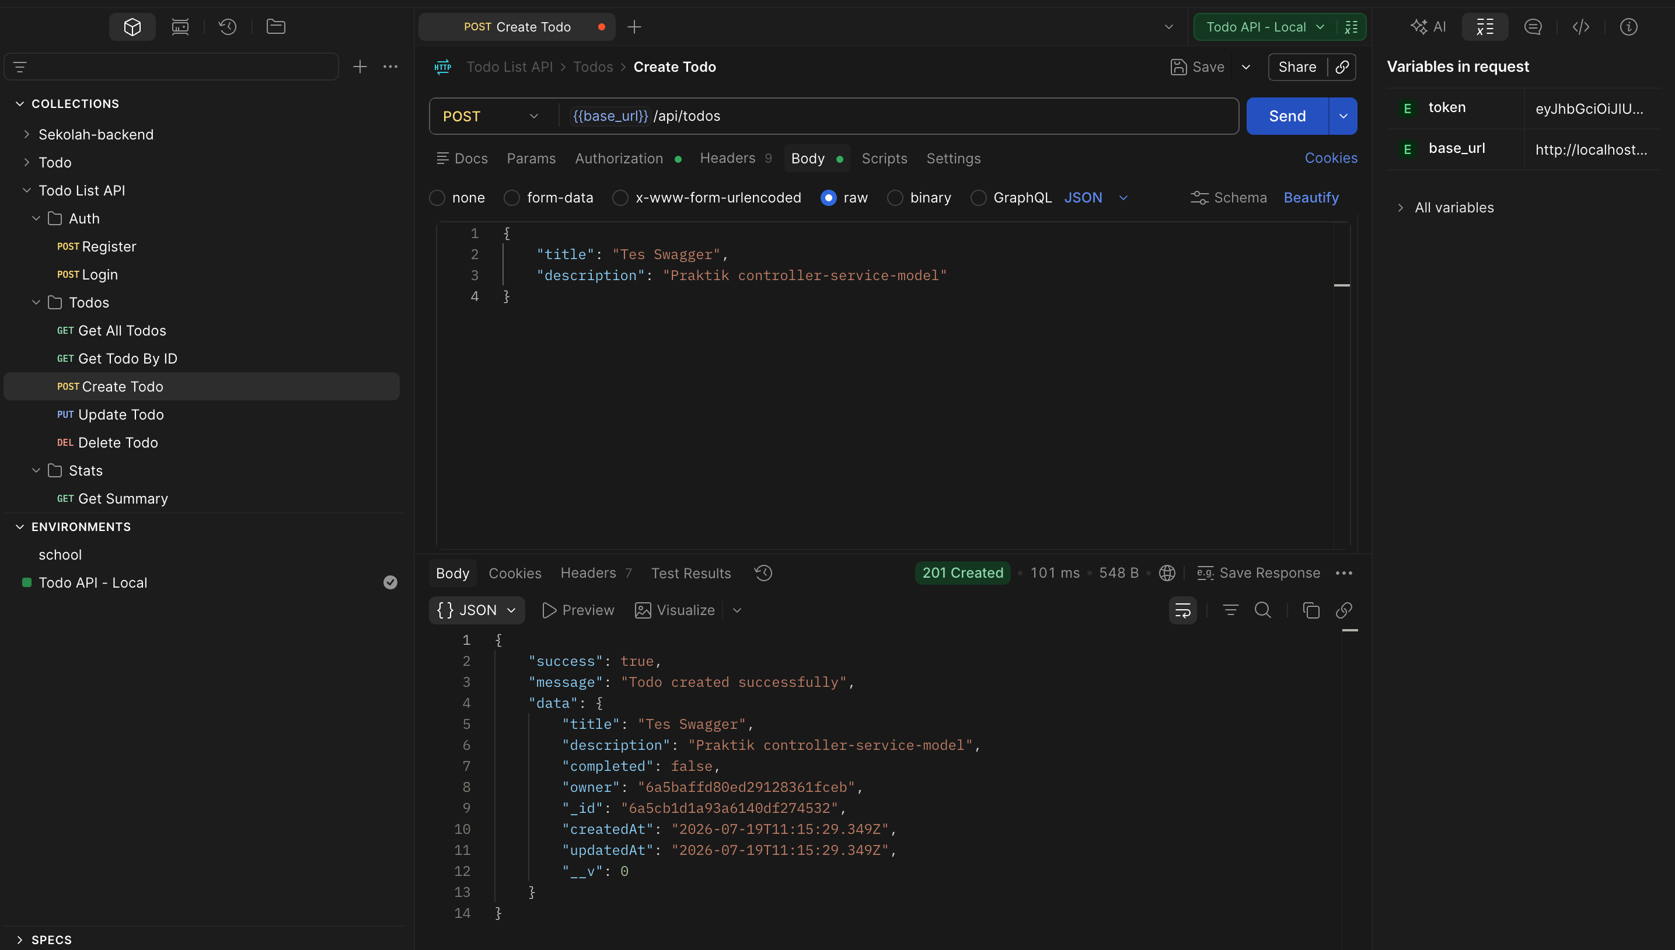1675x950 pixels.
Task: Select the binary radio button
Action: [x=895, y=198]
